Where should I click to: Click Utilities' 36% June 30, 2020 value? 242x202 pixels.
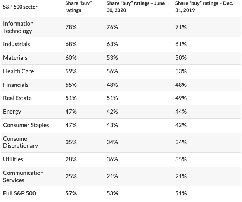(x=112, y=159)
